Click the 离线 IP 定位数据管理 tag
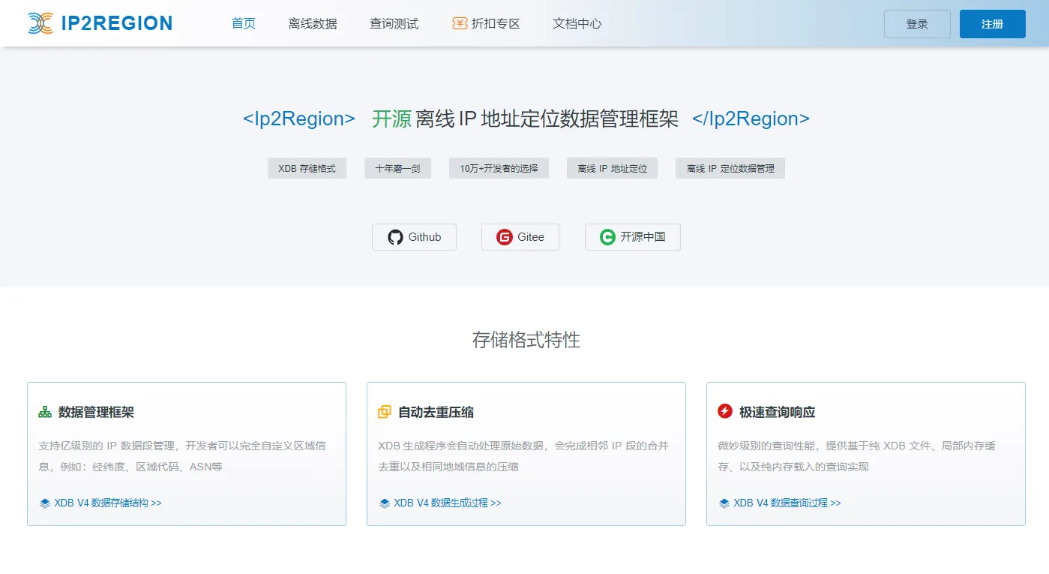This screenshot has width=1049, height=574. coord(730,169)
